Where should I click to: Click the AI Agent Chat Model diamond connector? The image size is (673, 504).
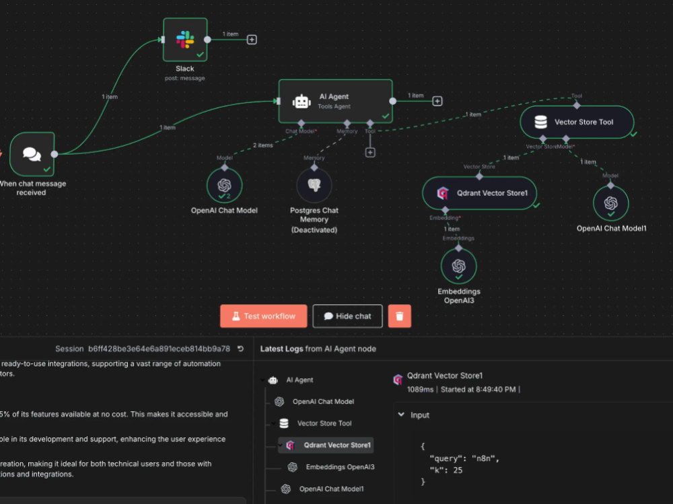pos(302,124)
